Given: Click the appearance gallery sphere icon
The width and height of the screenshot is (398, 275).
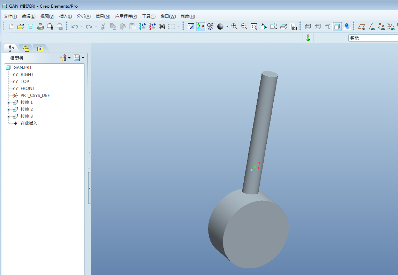Looking at the screenshot, I should pos(220,26).
